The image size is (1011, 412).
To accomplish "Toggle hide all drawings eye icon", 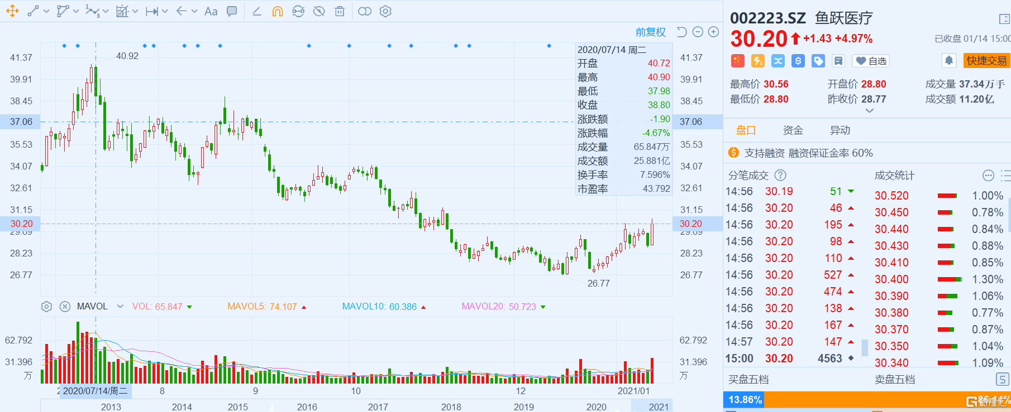I will pyautogui.click(x=319, y=11).
